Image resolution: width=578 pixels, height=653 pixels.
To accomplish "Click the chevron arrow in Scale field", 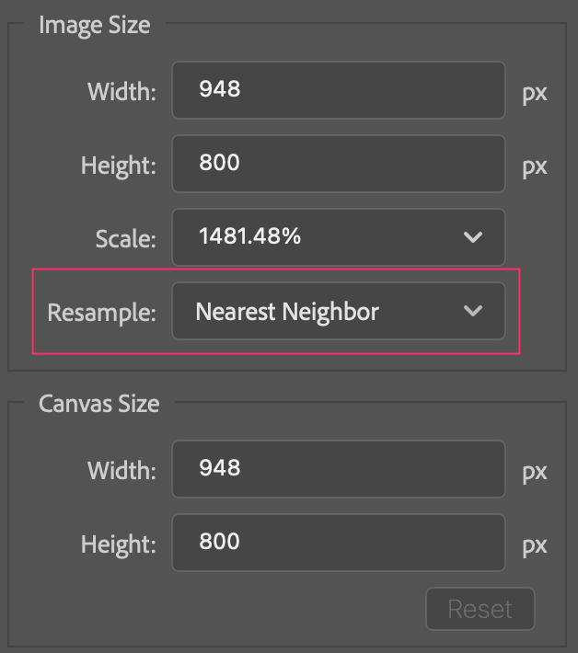I will (x=473, y=237).
